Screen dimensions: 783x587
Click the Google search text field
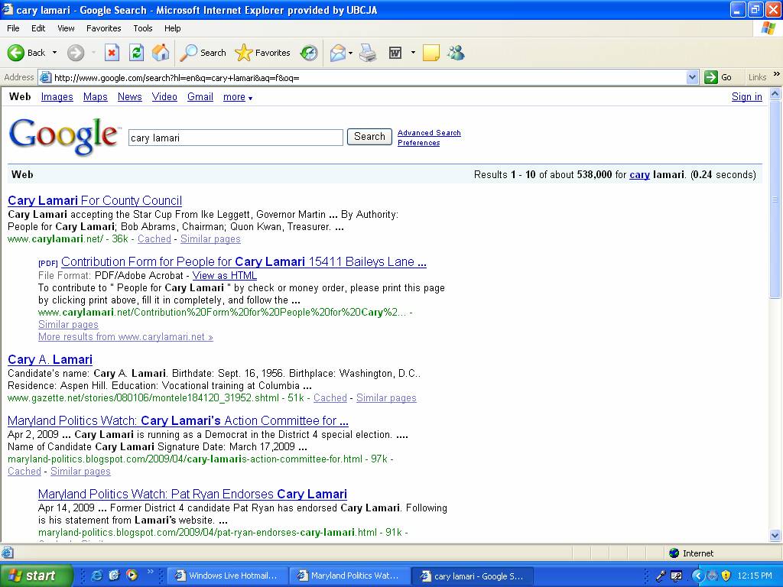236,138
